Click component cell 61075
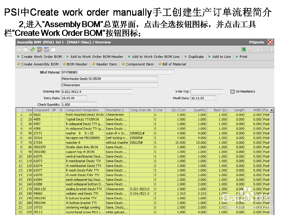Screen dimensions: 289x217 tap(42, 156)
